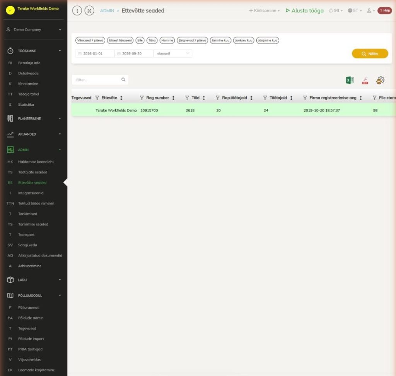This screenshot has width=396, height=376.
Task: Open notifications bell showing 99
Action: [x=336, y=10]
